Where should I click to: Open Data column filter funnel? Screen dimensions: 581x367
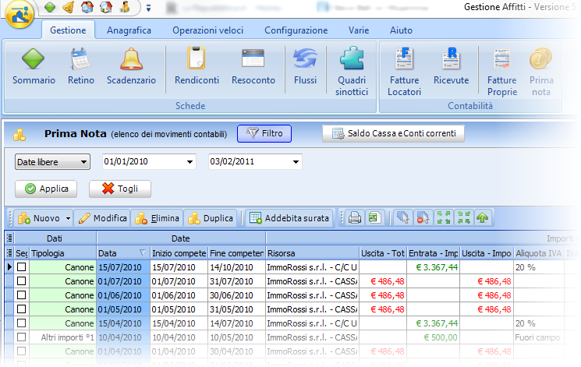[x=142, y=252]
